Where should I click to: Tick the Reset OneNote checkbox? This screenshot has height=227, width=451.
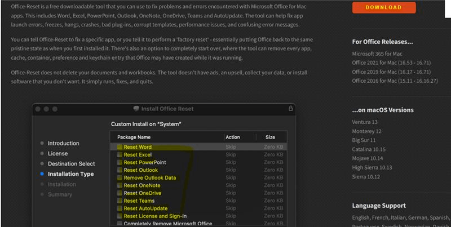[x=120, y=185]
